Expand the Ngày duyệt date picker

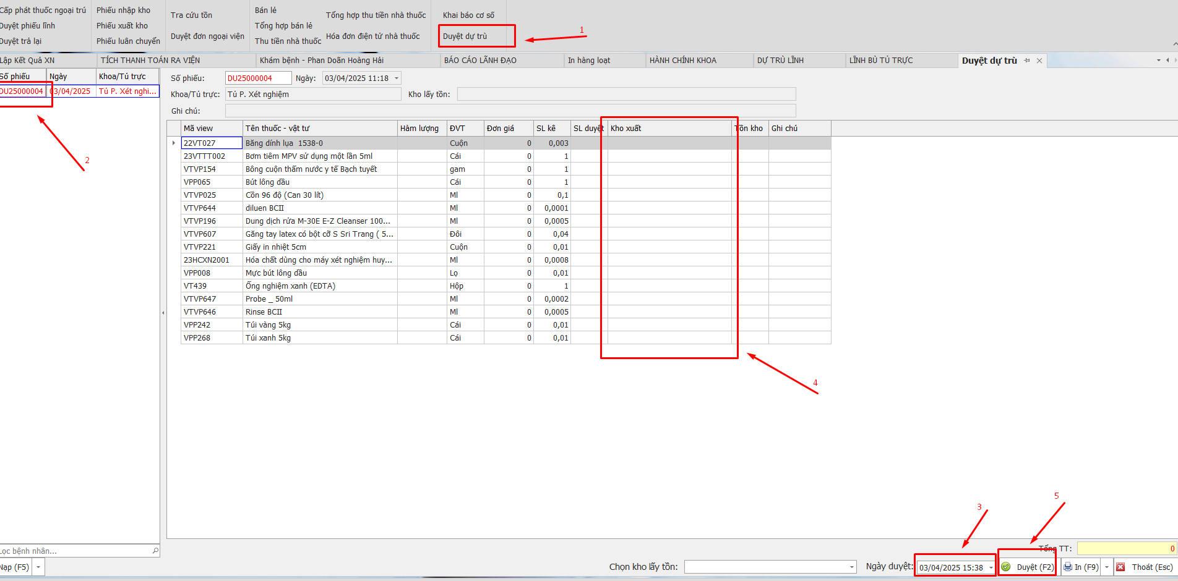[991, 567]
